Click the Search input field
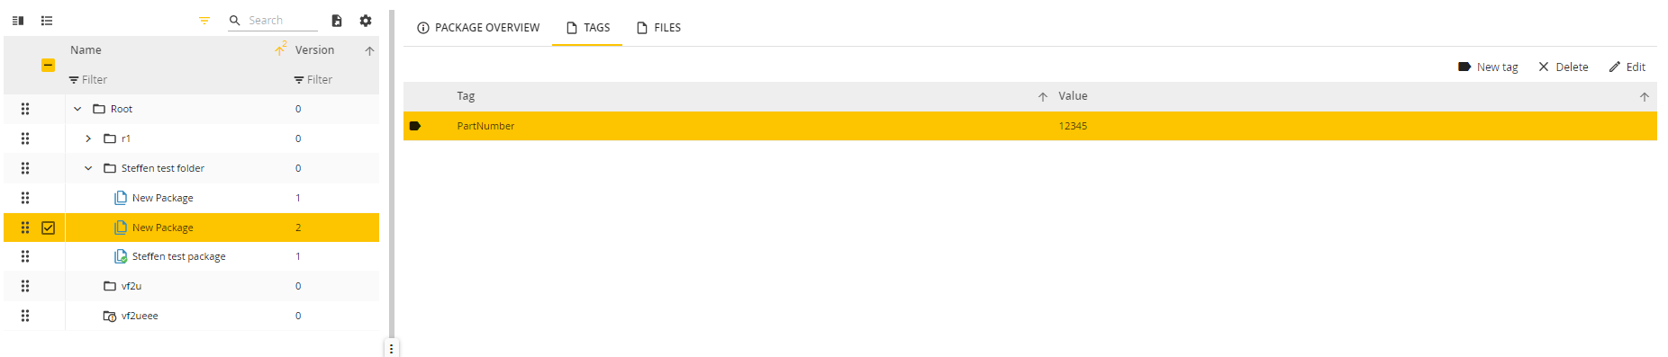 [x=282, y=21]
